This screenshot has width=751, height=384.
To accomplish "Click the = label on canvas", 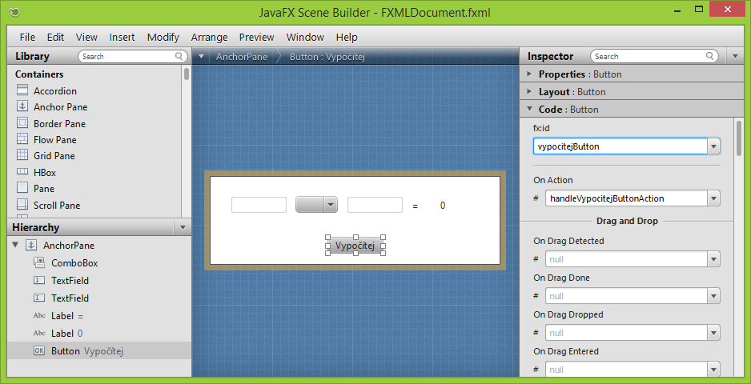I will pos(415,206).
